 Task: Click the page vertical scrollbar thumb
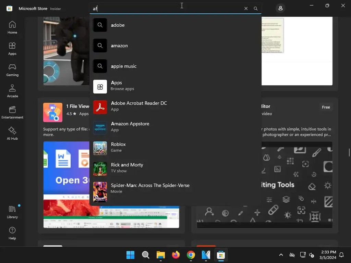tap(349, 152)
